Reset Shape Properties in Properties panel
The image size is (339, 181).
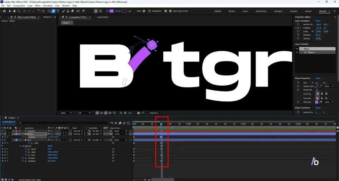point(318,78)
